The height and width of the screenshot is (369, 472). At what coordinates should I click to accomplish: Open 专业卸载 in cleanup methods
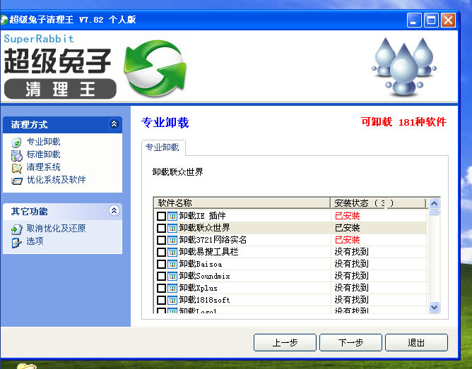pos(43,142)
